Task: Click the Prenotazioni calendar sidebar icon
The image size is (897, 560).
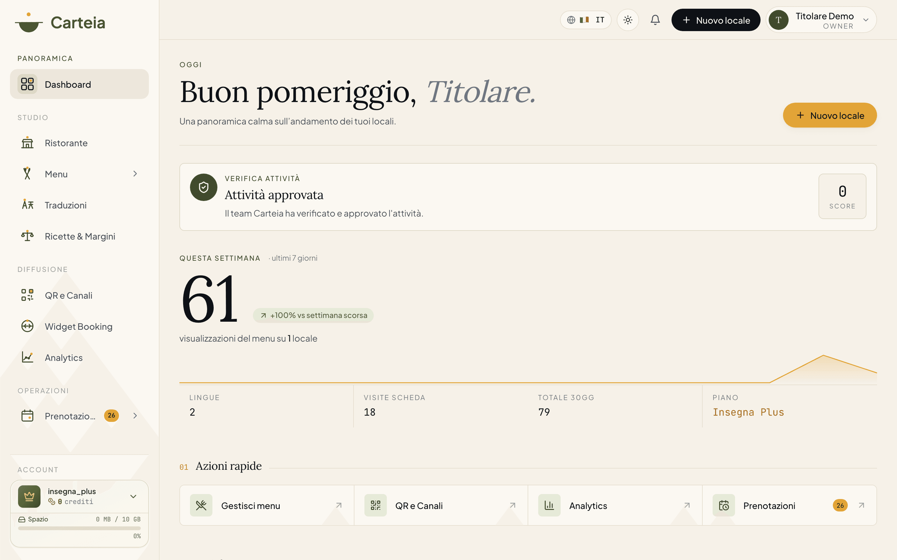Action: tap(27, 416)
